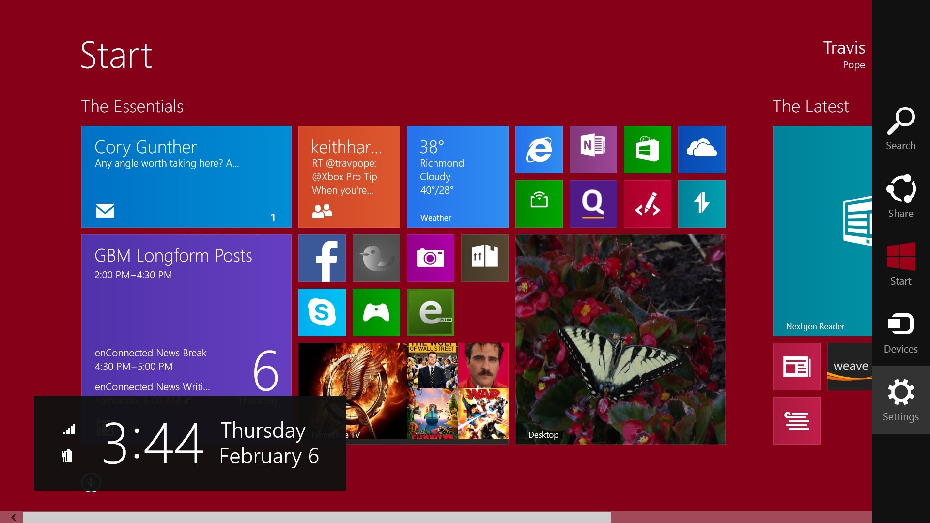Open People tile showing keithhar tweet
Viewport: 930px width, 523px height.
349,177
